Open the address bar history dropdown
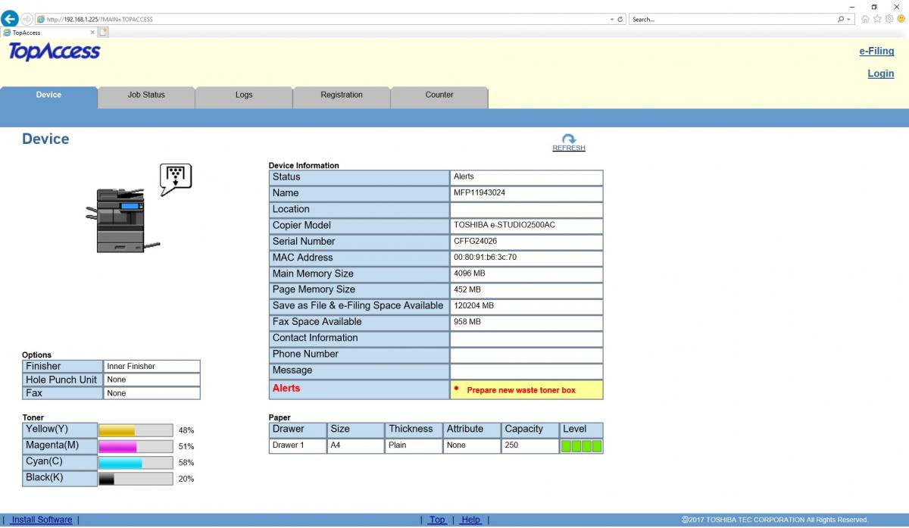 [x=611, y=19]
